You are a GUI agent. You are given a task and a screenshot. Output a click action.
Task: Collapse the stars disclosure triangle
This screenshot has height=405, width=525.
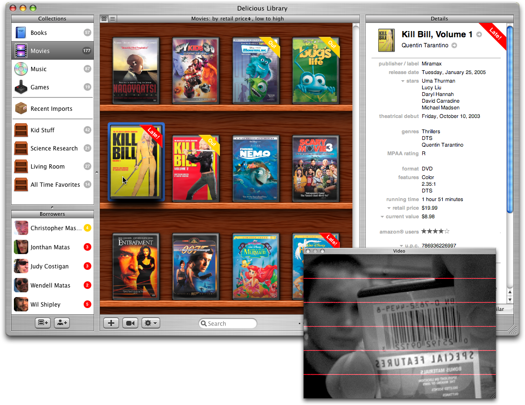point(403,81)
